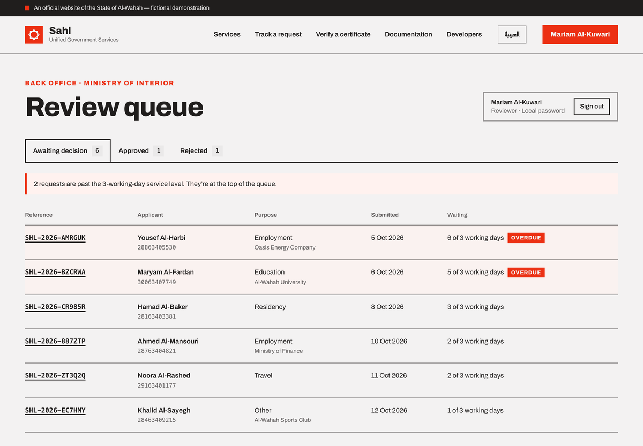The image size is (643, 446).
Task: Click submitted date 6 Oct 2026
Action: [387, 272]
